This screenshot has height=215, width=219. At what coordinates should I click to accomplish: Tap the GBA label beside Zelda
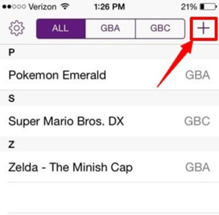(x=198, y=167)
